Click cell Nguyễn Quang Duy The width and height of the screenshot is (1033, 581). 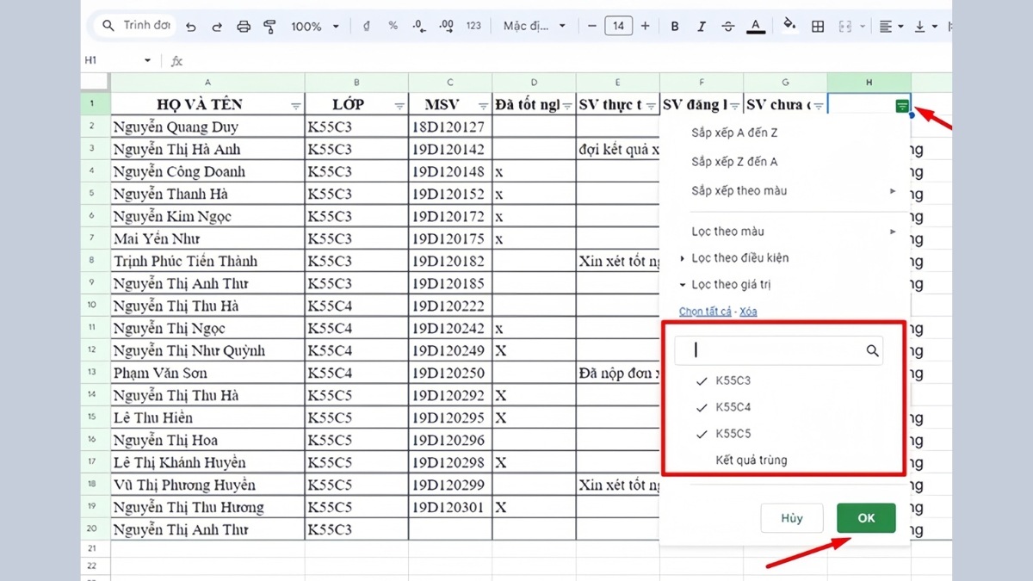tap(207, 127)
